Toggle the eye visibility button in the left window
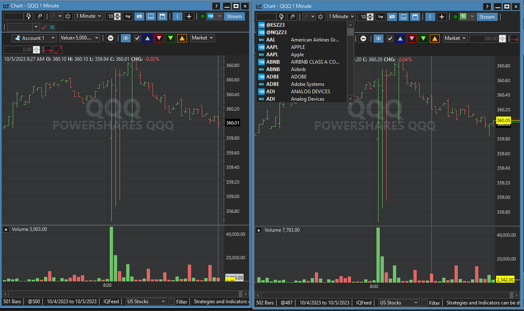 click(126, 38)
